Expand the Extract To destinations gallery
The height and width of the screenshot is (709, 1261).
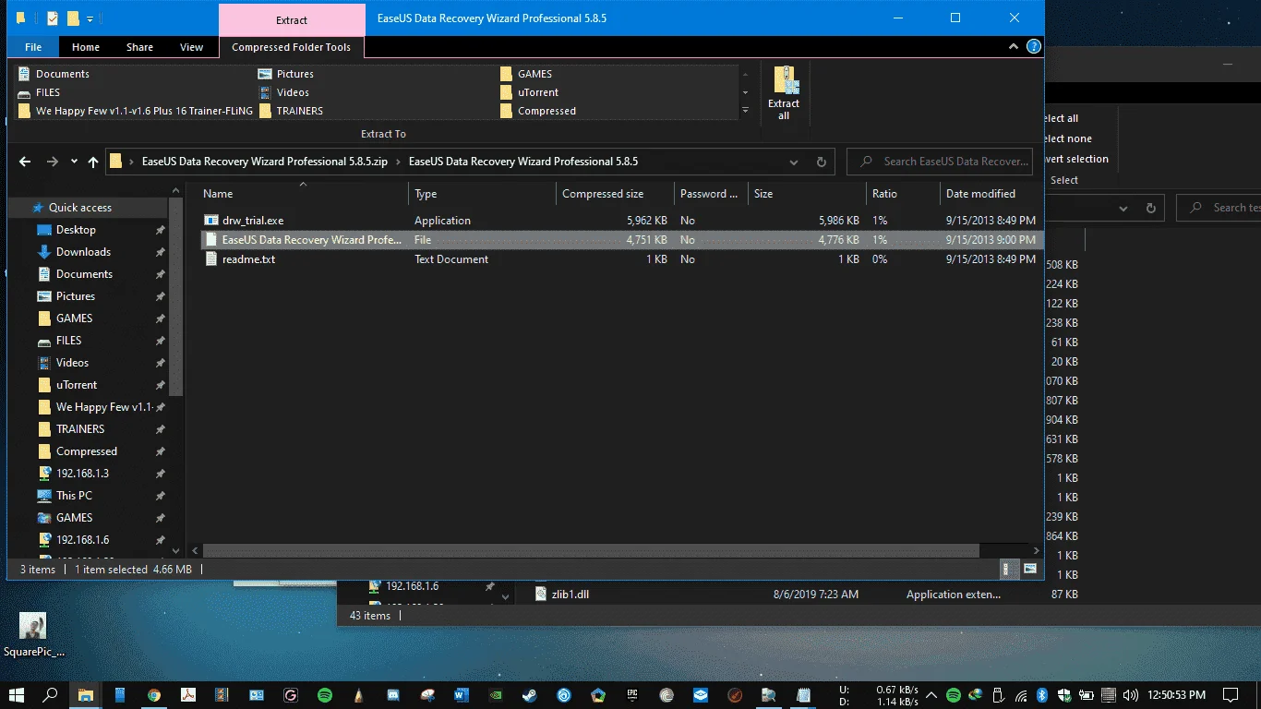tap(745, 111)
